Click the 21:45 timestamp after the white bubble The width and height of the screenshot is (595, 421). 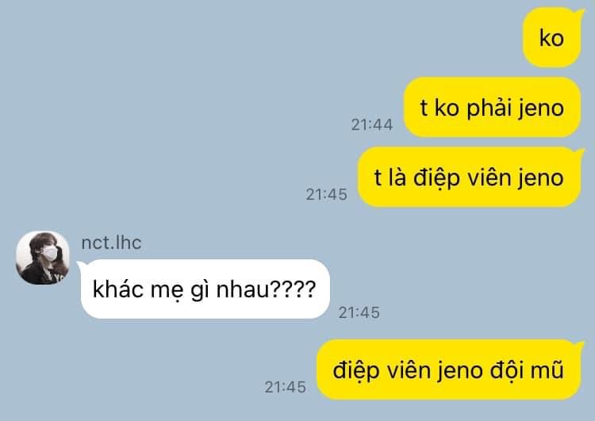point(359,313)
